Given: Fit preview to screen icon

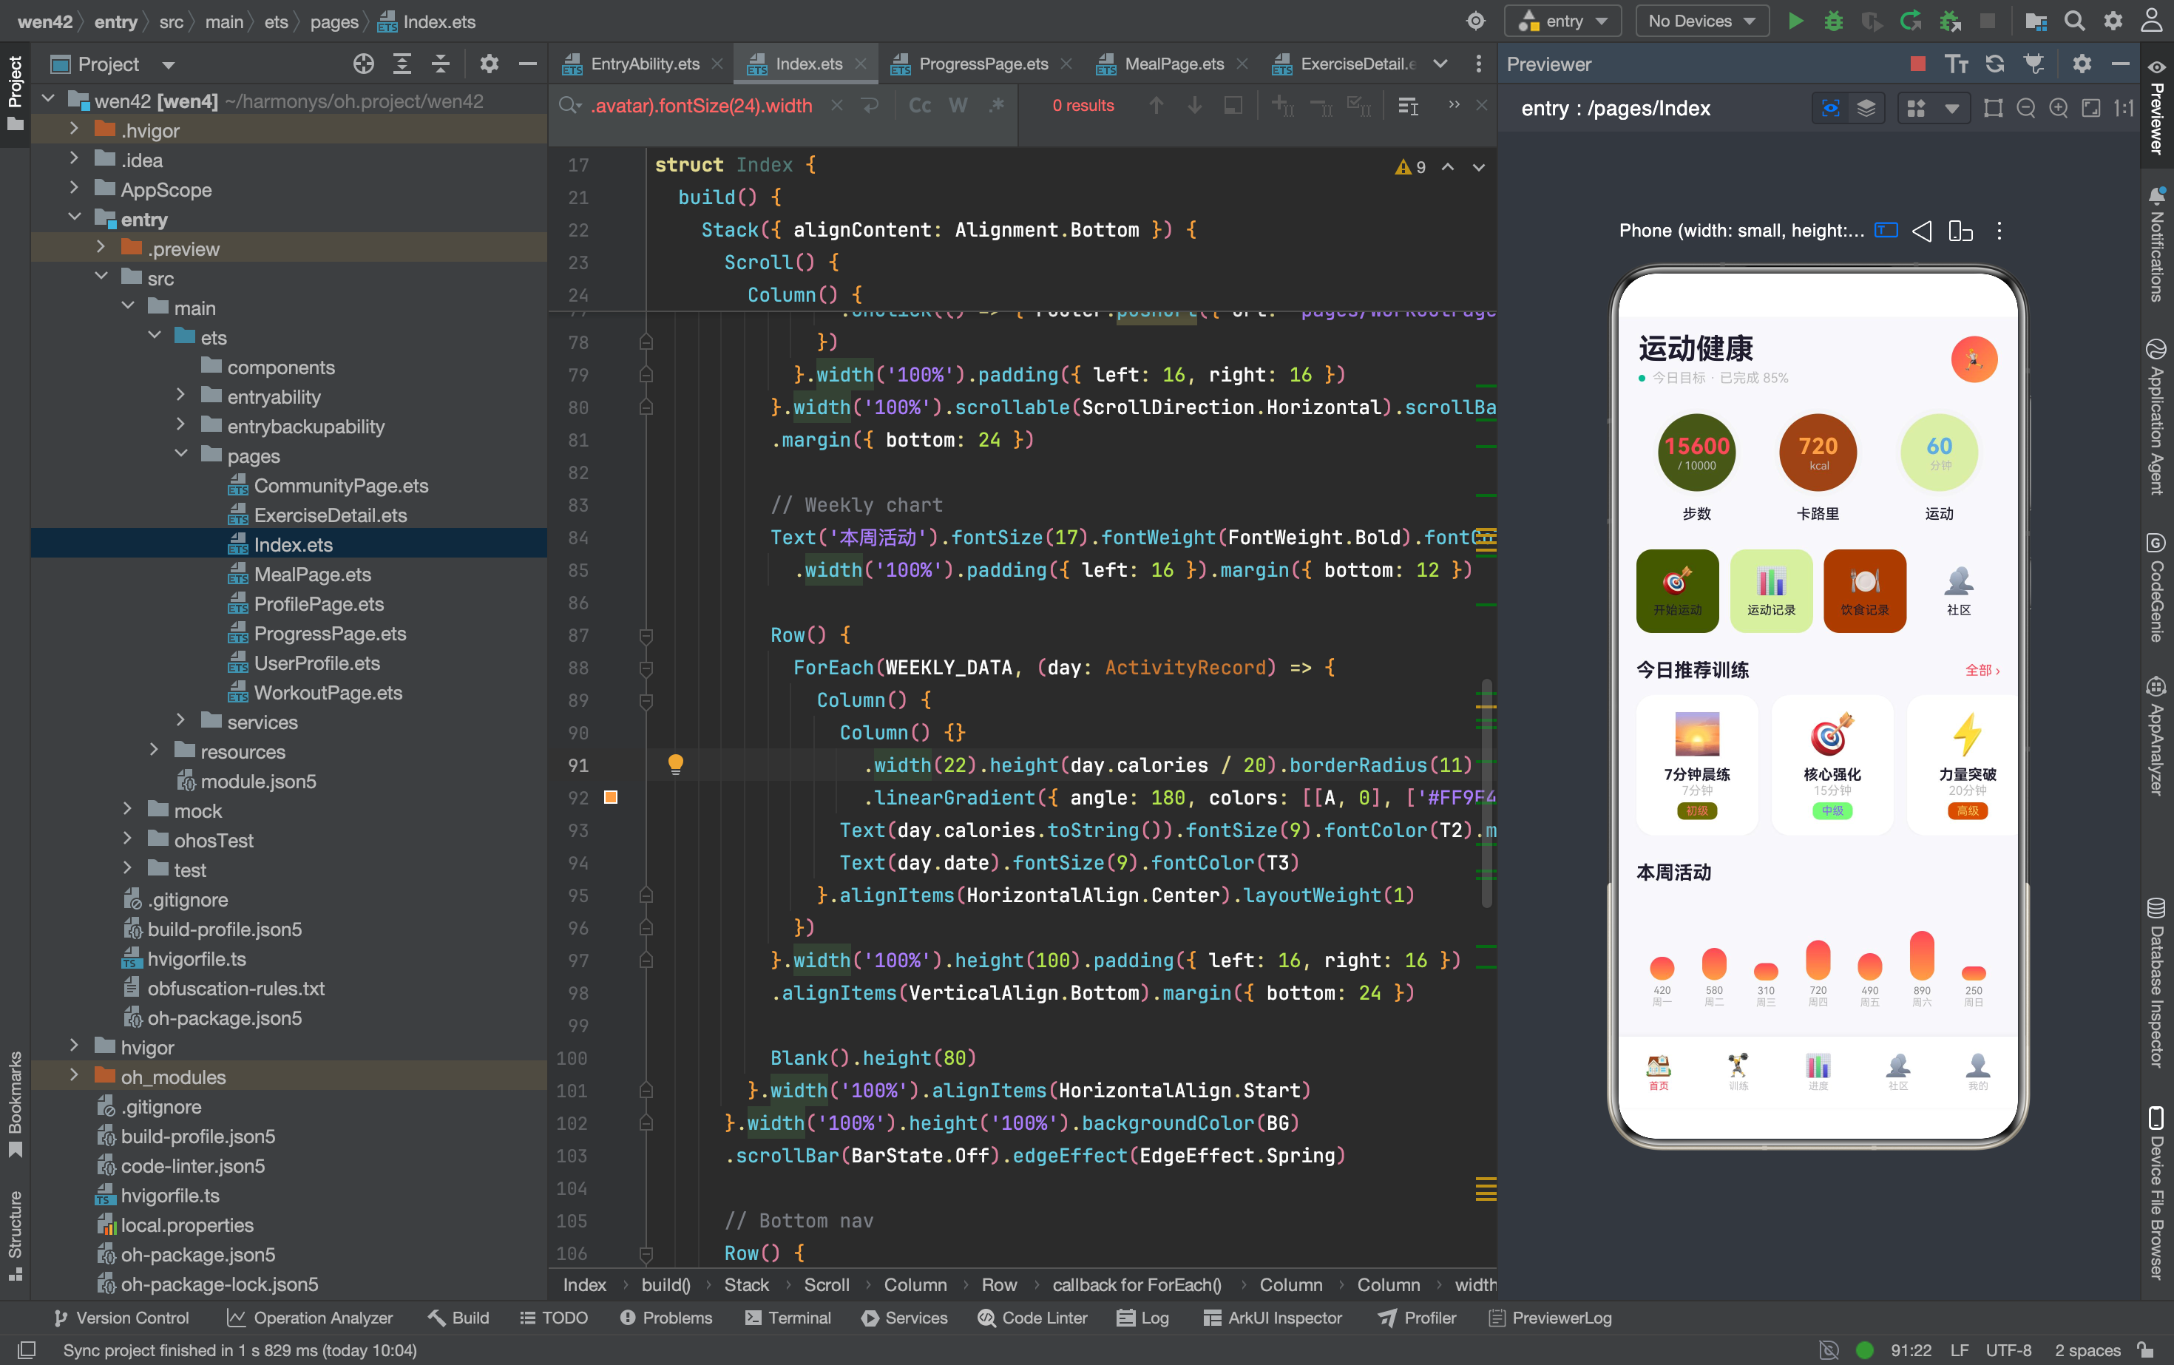Looking at the screenshot, I should click(2090, 109).
